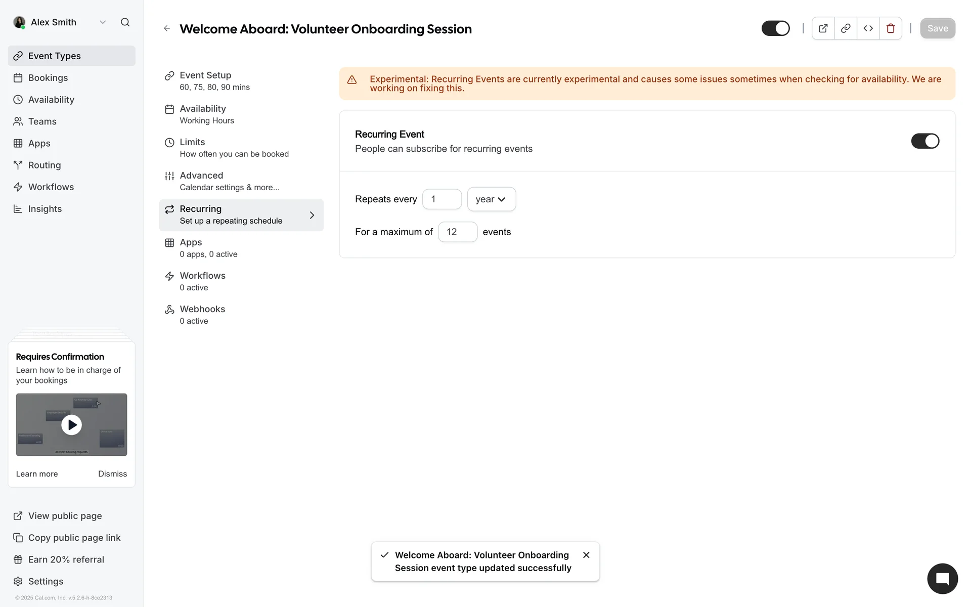Disable the Recurring Event switch
The height and width of the screenshot is (607, 971).
click(924, 141)
